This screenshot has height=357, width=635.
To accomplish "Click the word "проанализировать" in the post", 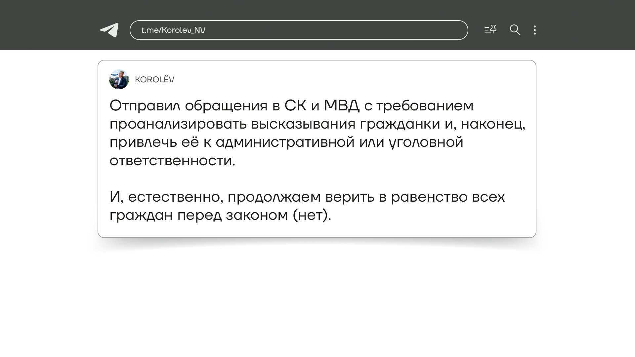I will coord(178,124).
